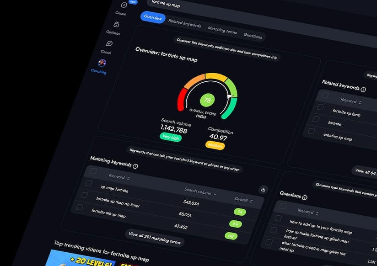
Task: Open the Create sidebar icon
Action: (x=124, y=5)
